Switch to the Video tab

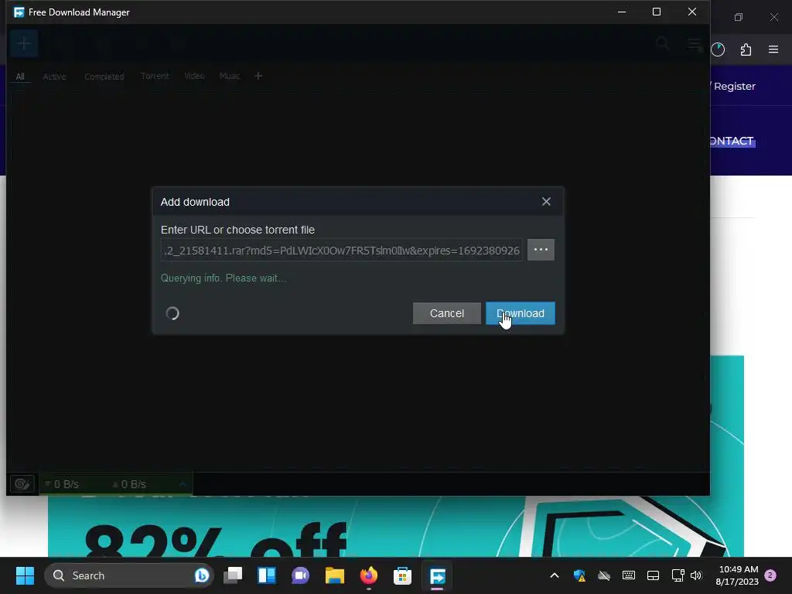coord(194,76)
